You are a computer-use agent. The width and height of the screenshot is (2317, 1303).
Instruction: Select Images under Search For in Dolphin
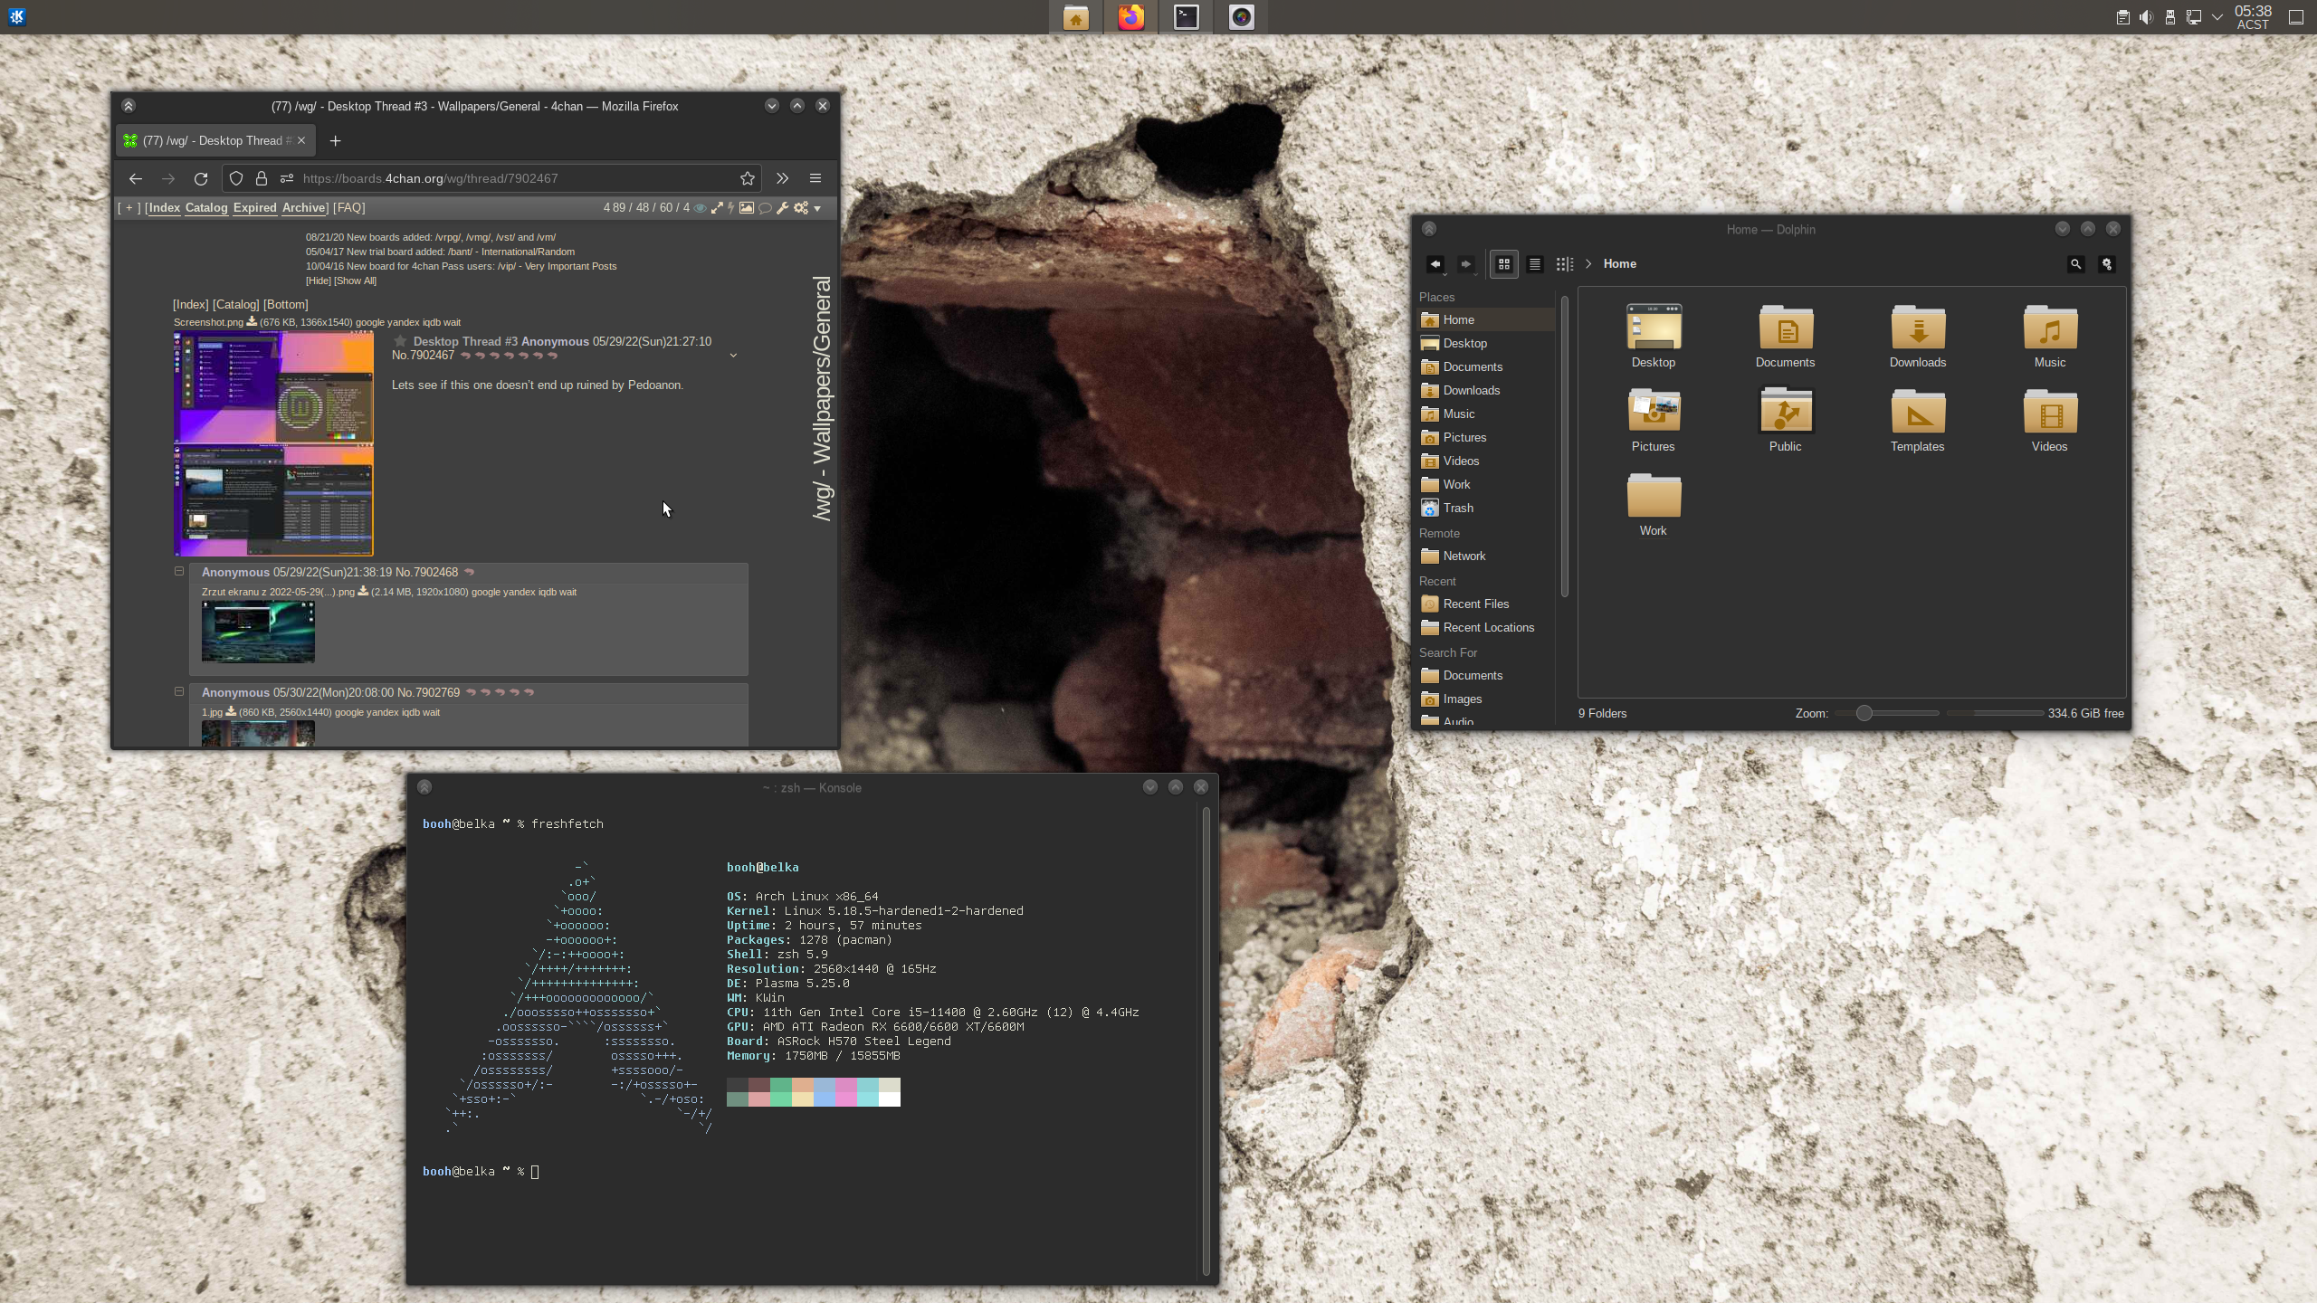tap(1484, 699)
